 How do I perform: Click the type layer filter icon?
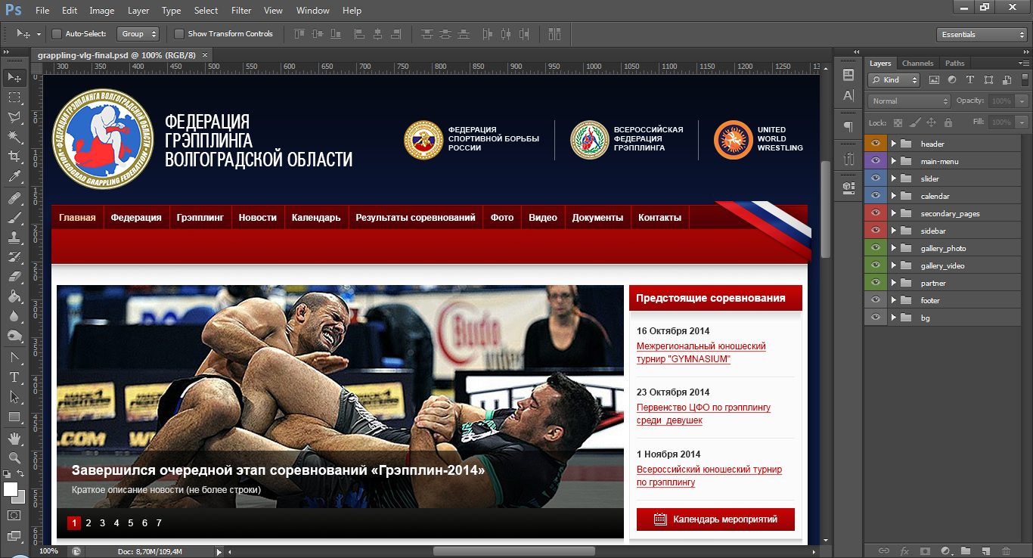(x=970, y=79)
